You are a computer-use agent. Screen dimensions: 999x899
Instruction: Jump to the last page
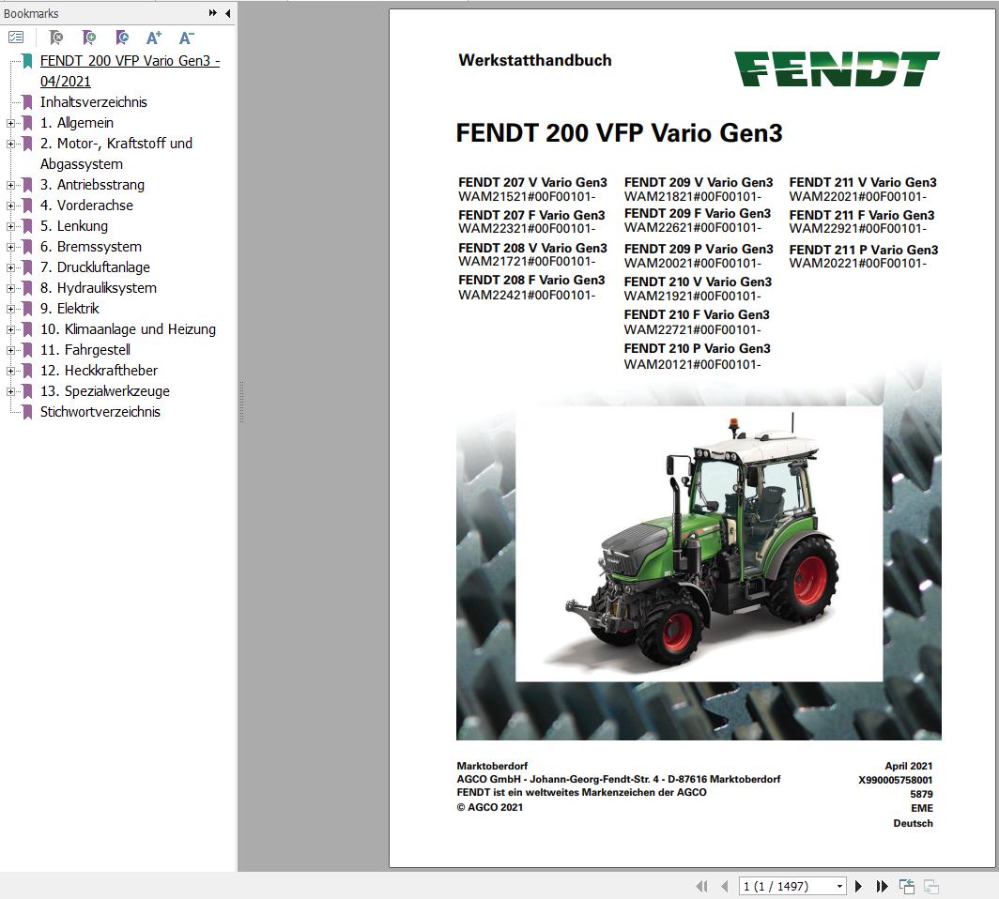(883, 886)
